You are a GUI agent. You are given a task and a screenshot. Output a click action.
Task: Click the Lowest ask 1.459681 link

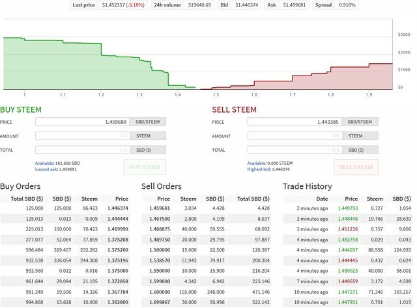tap(56, 169)
